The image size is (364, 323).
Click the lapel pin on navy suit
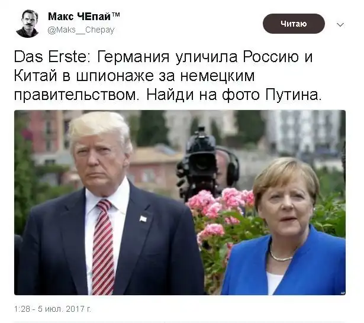(143, 218)
